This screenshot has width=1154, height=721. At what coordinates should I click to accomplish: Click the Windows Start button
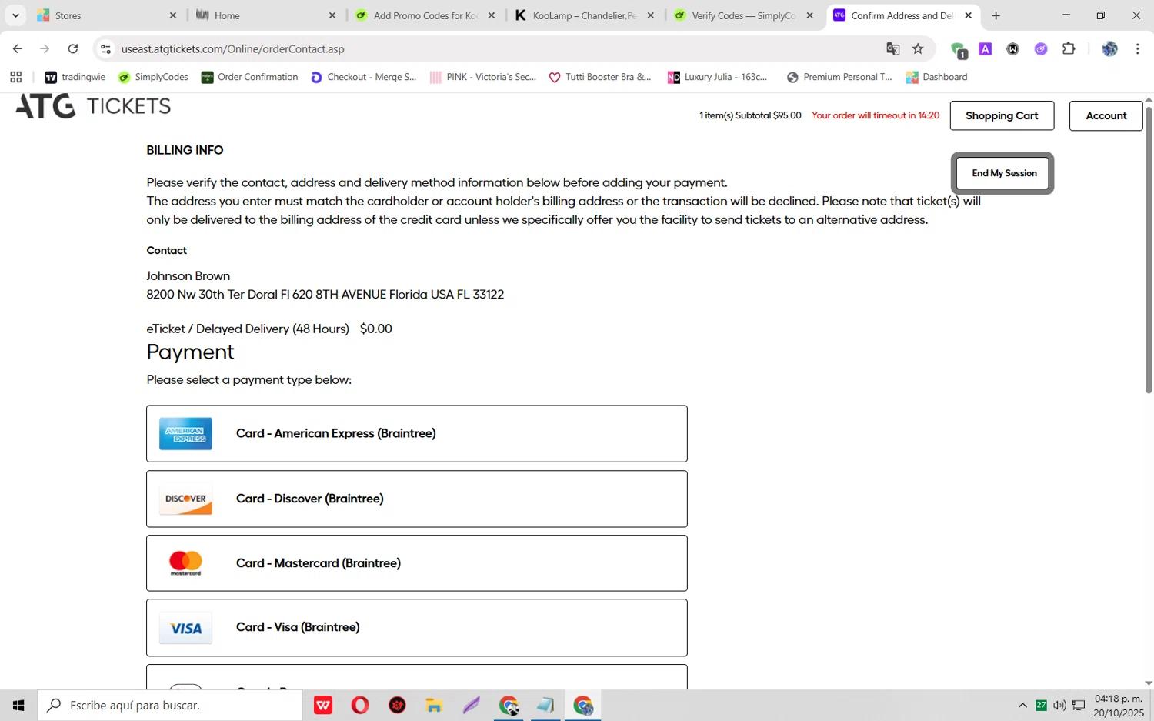click(18, 705)
